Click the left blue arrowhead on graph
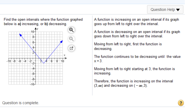The width and height of the screenshot is (185, 108). 20,35
